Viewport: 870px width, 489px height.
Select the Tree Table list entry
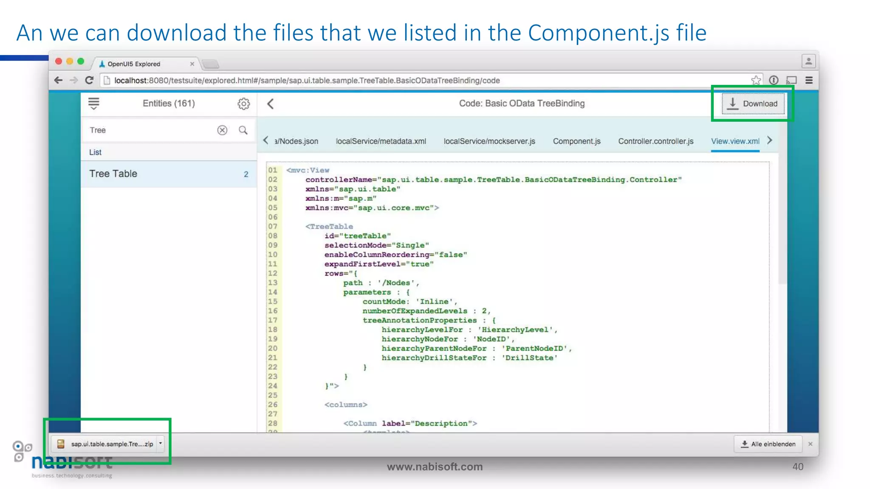tap(169, 174)
